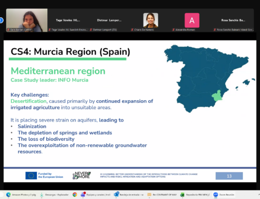Image resolution: width=260 pixels, height=199 pixels.
Task: Click the slide title 'CS4: Murcia Region (Spain)'
Action: click(x=70, y=51)
